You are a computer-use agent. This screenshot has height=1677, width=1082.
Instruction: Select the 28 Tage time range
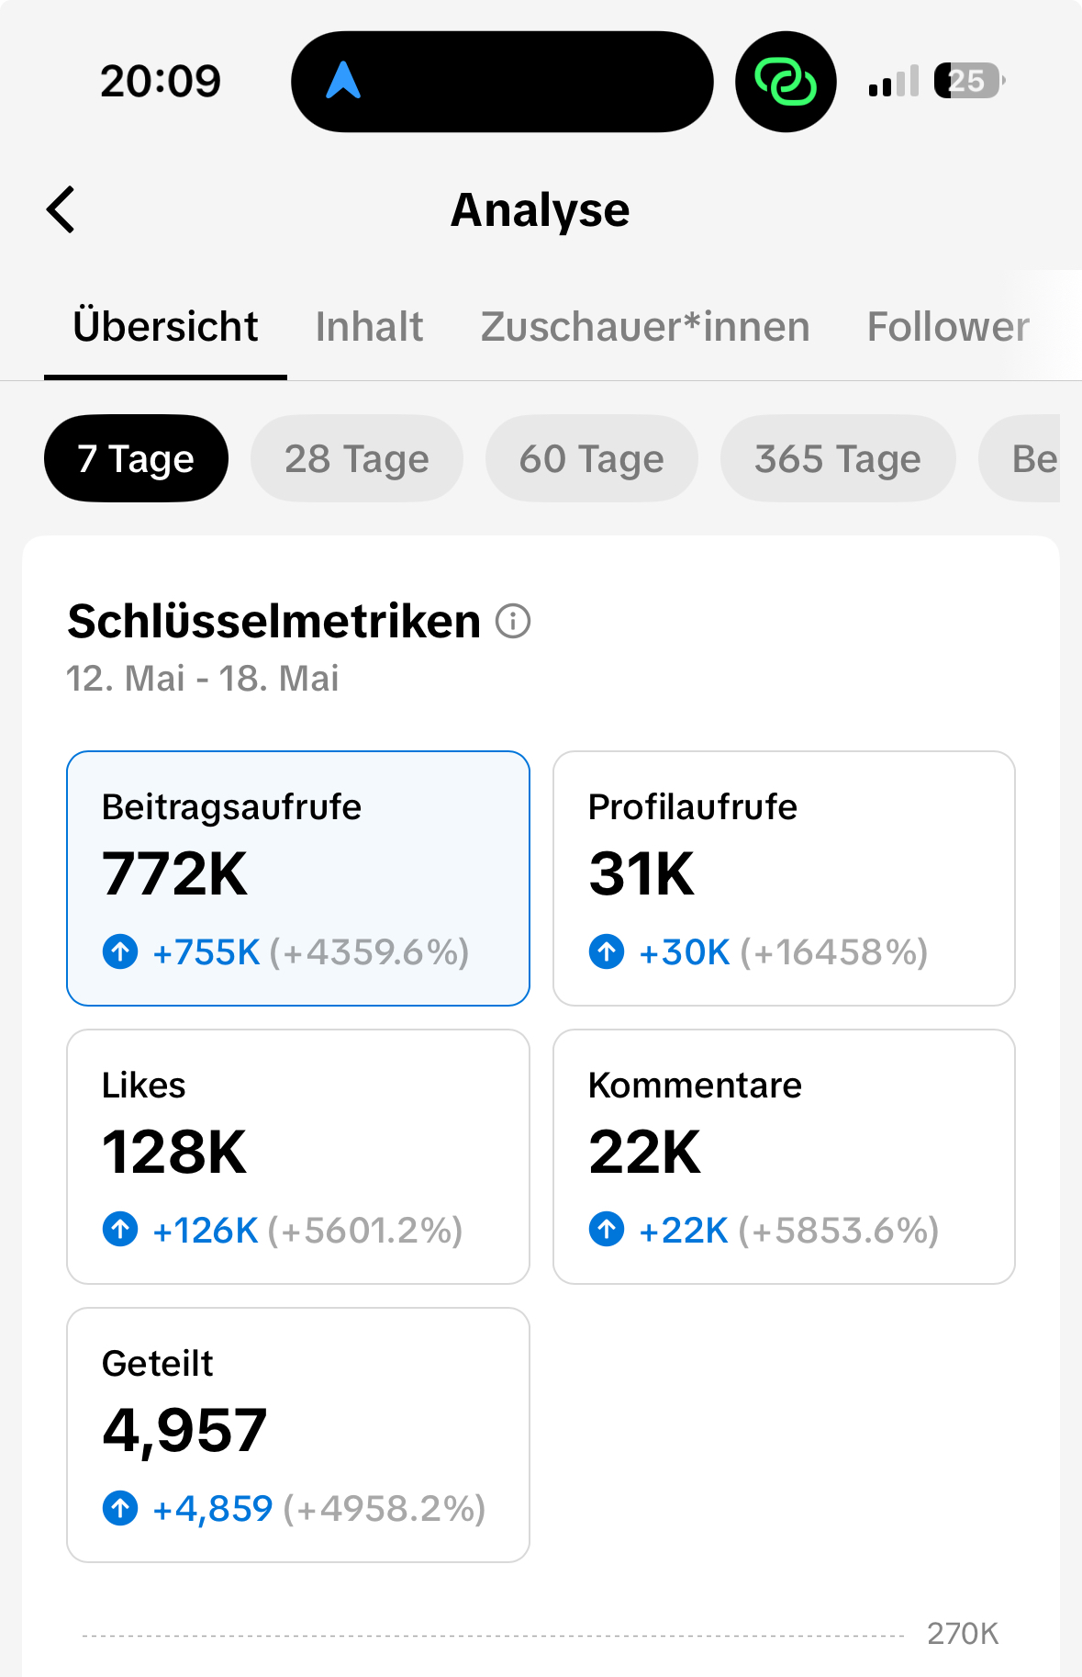click(356, 458)
